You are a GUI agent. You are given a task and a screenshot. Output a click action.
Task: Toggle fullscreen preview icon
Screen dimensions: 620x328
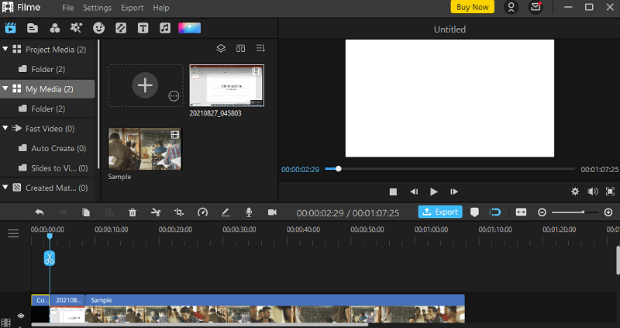pos(610,192)
